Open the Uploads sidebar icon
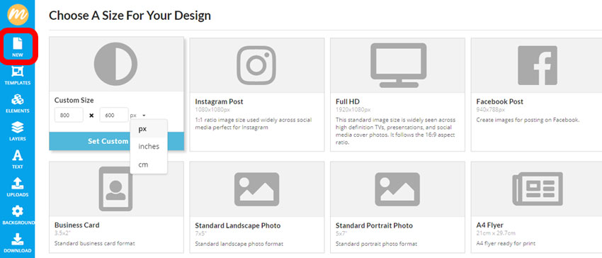602x258 pixels. tap(17, 187)
